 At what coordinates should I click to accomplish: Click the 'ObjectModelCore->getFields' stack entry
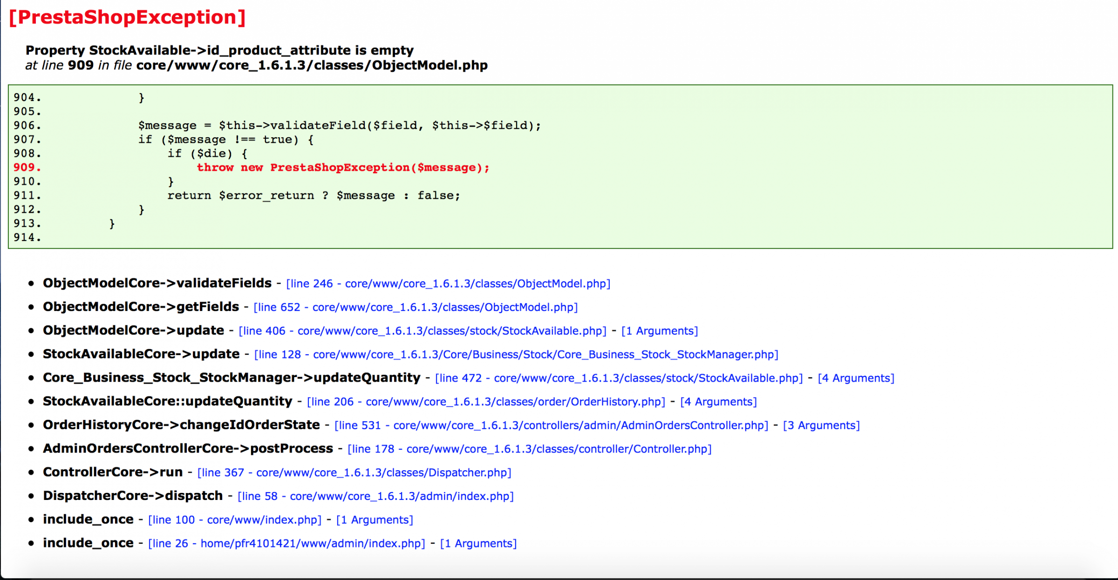(141, 307)
